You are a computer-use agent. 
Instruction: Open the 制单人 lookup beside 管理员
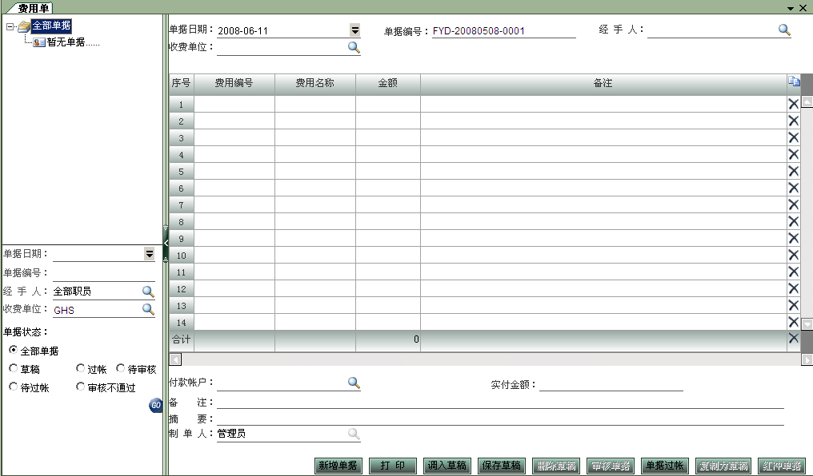(x=353, y=434)
